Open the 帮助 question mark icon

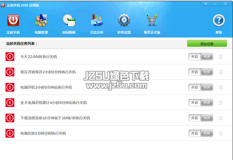coord(219,20)
